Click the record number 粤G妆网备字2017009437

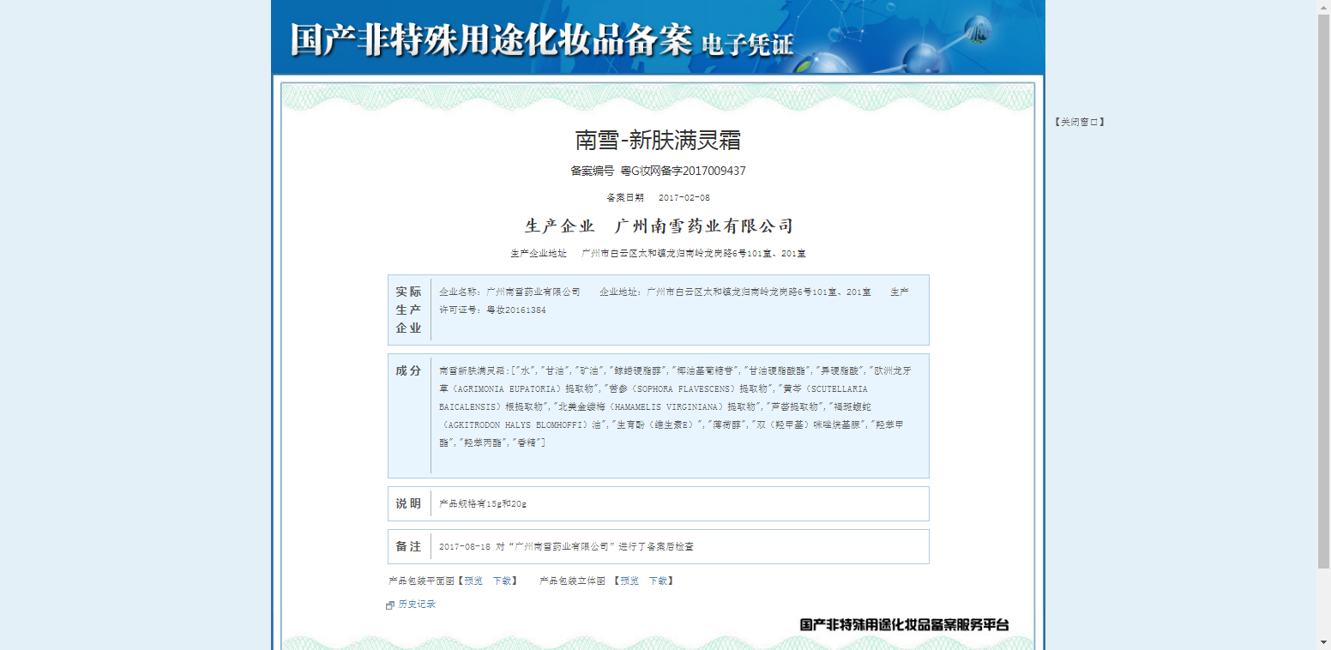684,172
